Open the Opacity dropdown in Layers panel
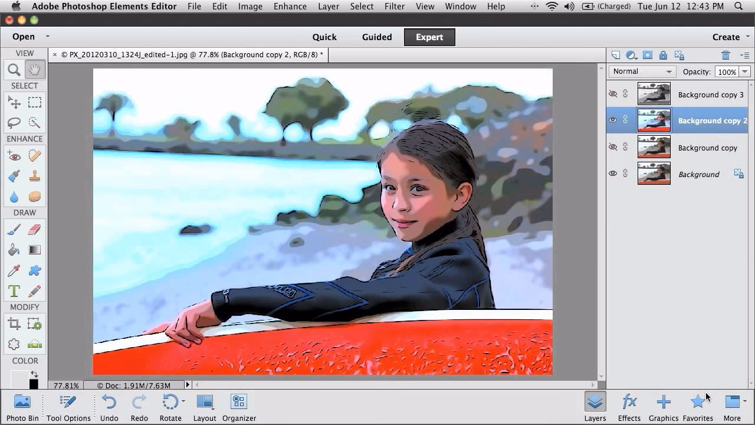 coord(746,71)
